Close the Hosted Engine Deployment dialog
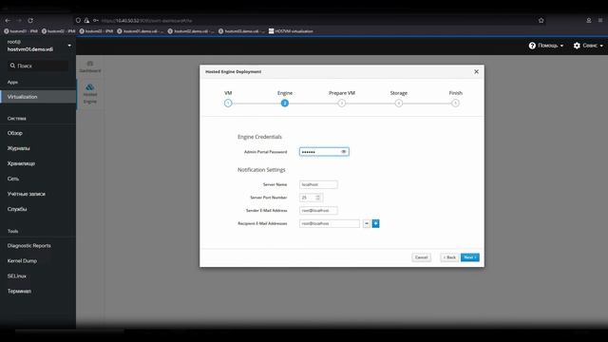The height and width of the screenshot is (342, 608). (x=476, y=72)
